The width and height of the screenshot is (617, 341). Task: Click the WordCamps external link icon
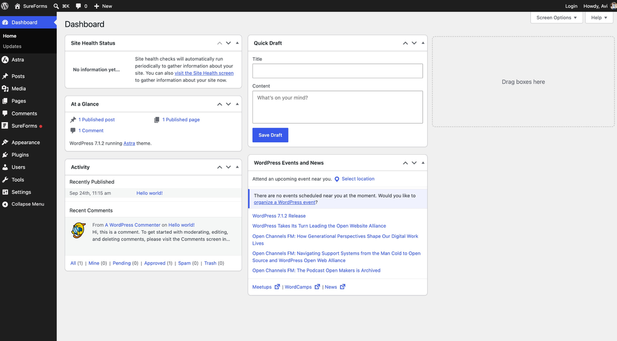click(317, 287)
